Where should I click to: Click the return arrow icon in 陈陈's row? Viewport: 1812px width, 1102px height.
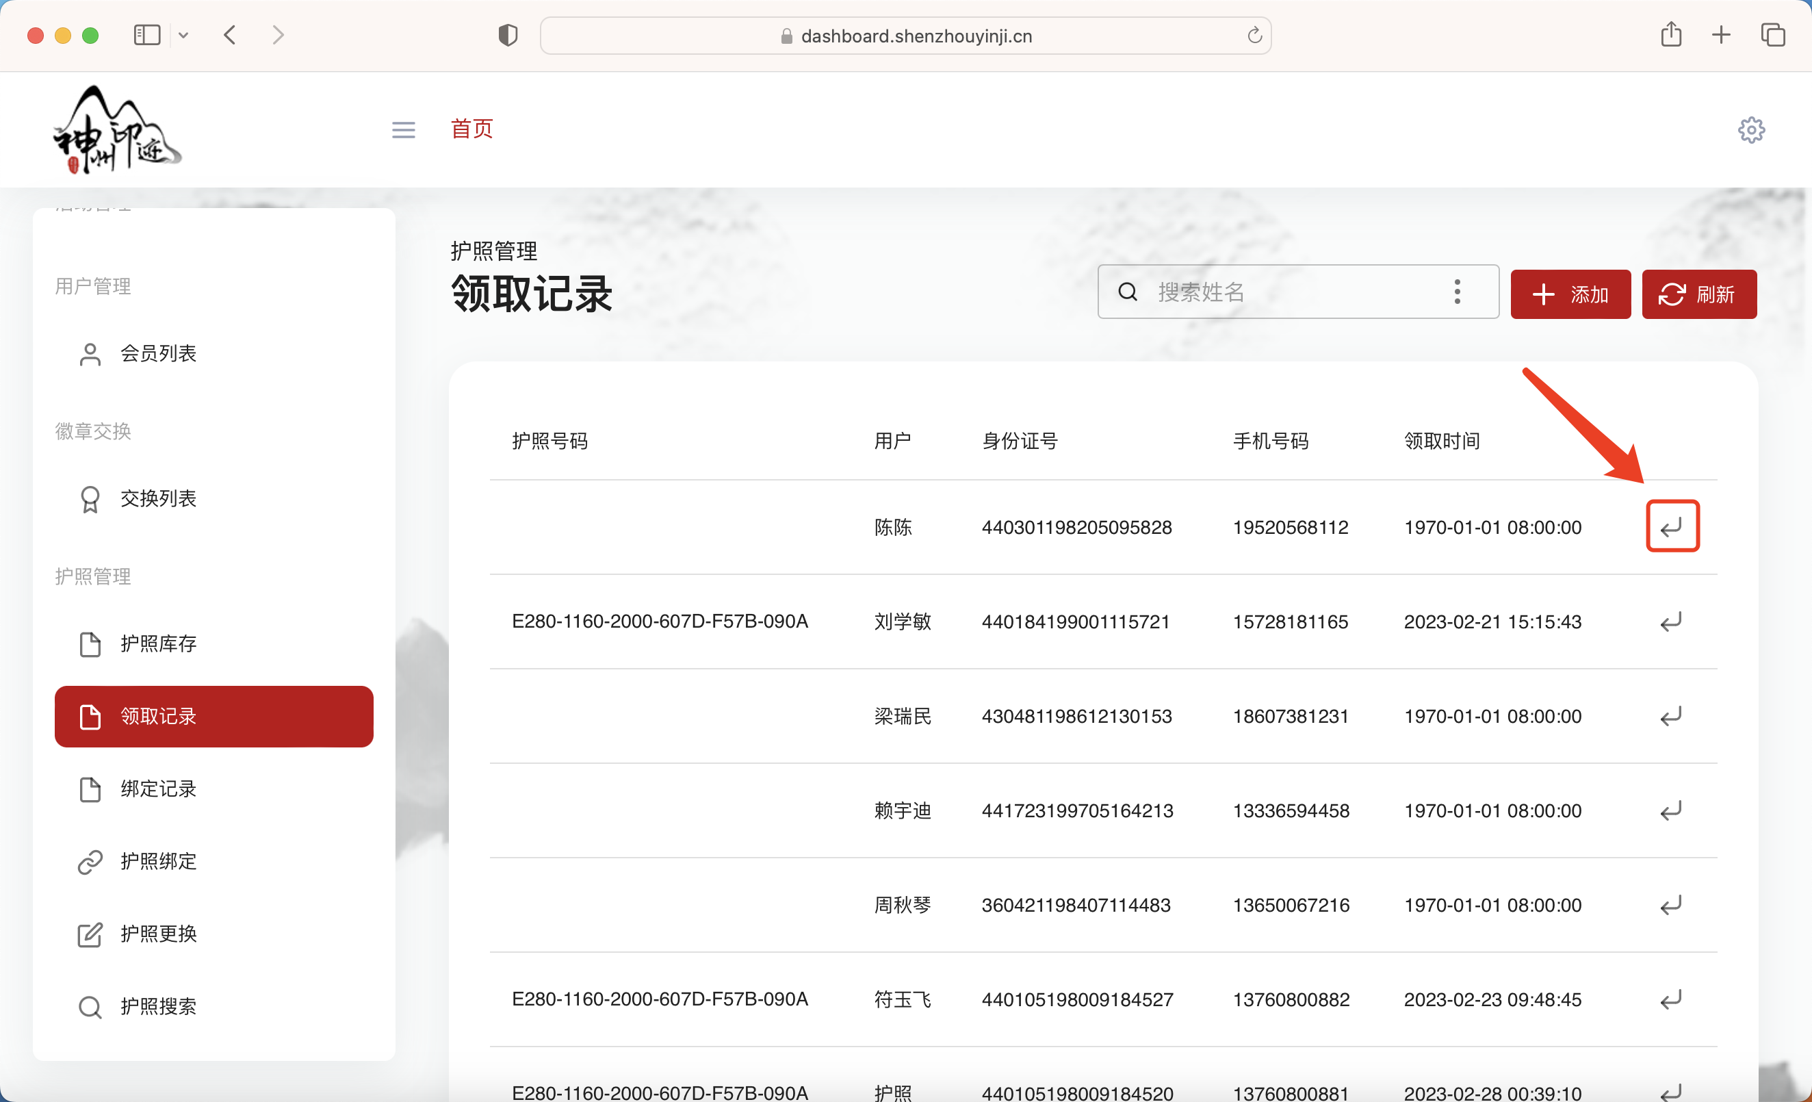[x=1672, y=527]
